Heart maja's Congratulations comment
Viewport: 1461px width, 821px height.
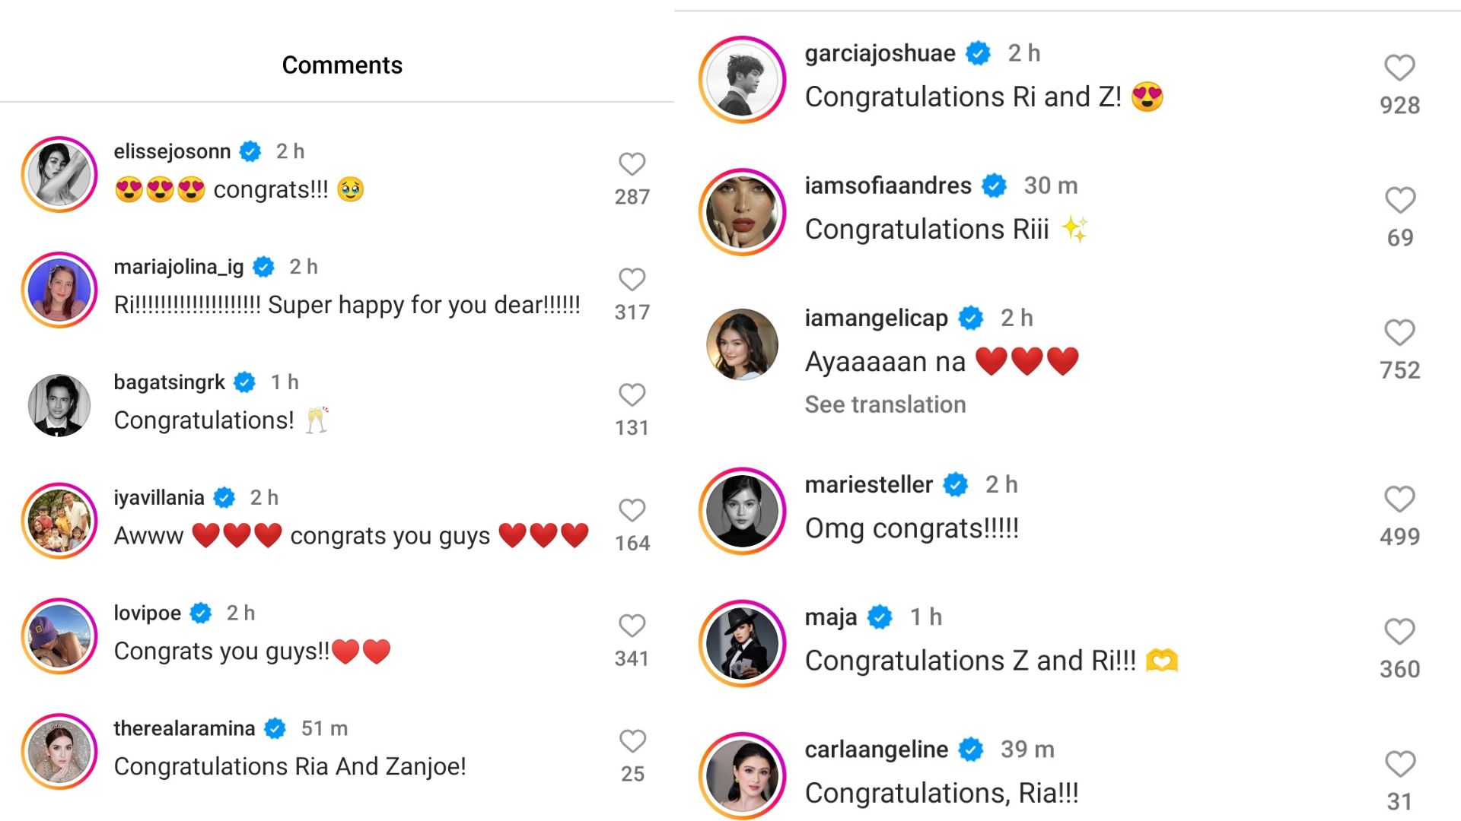[1399, 632]
